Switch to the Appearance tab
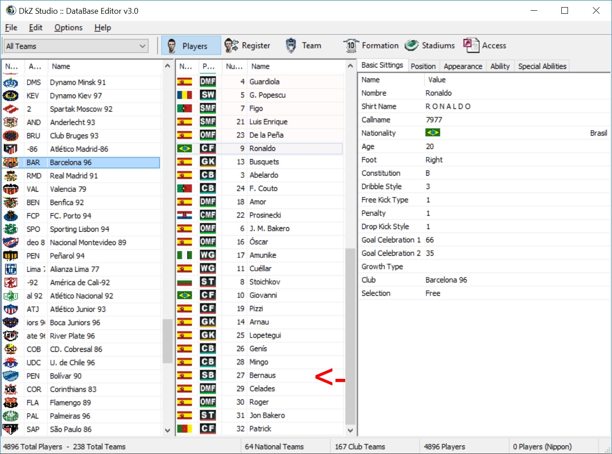This screenshot has width=612, height=454. pyautogui.click(x=463, y=66)
